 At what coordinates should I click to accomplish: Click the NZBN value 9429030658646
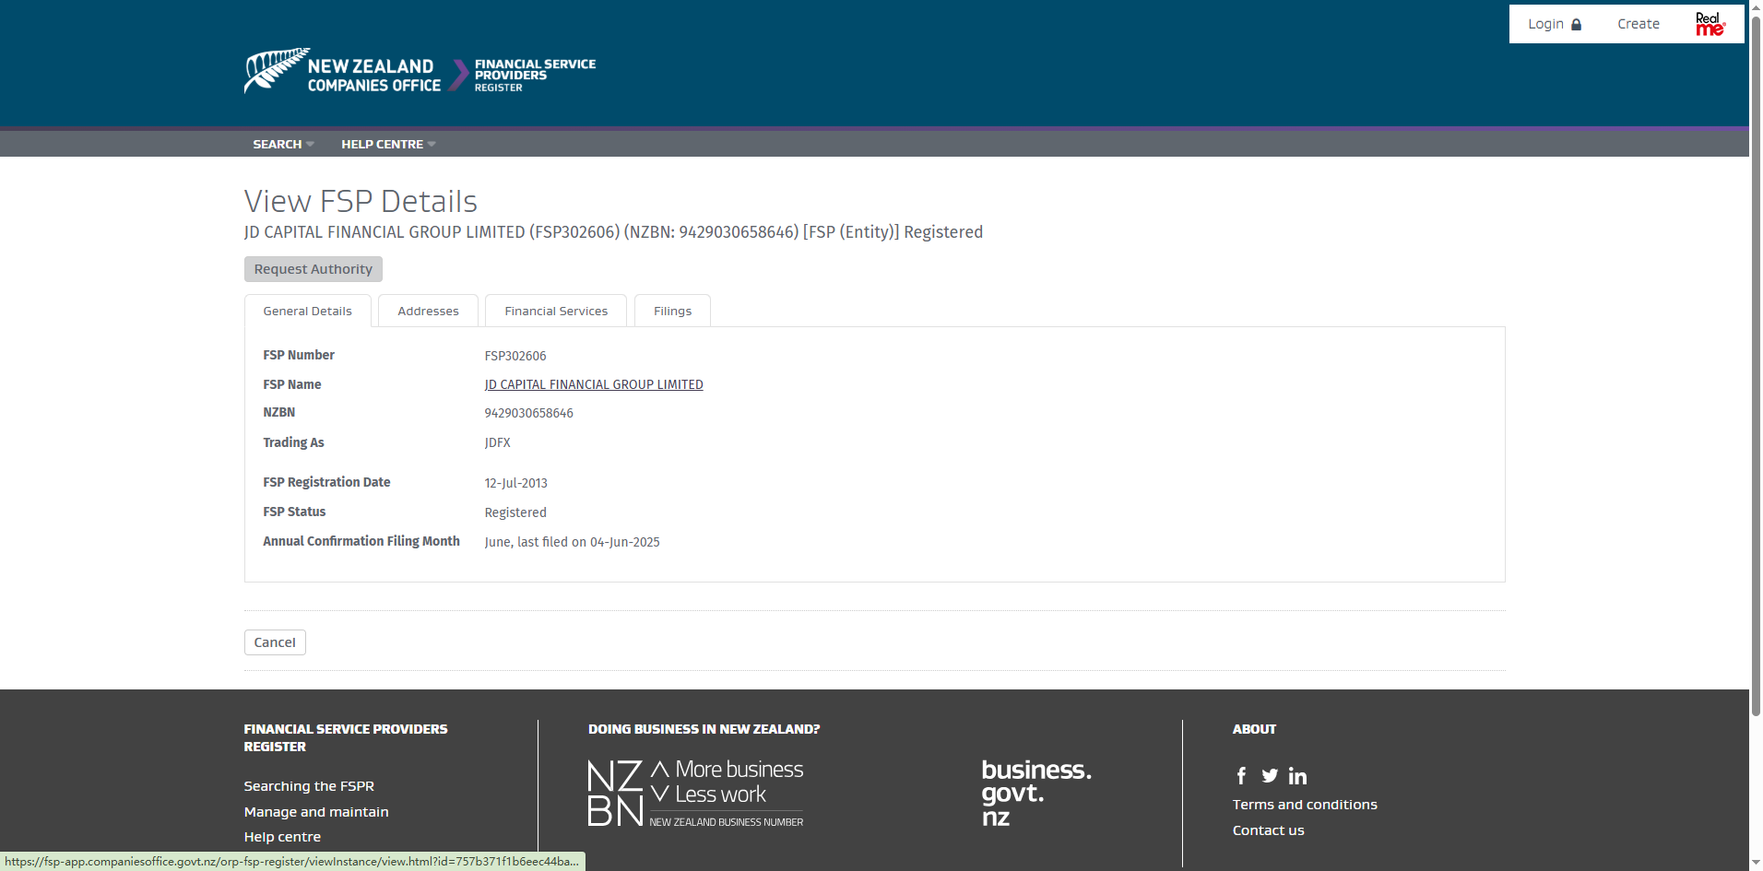[x=529, y=413]
